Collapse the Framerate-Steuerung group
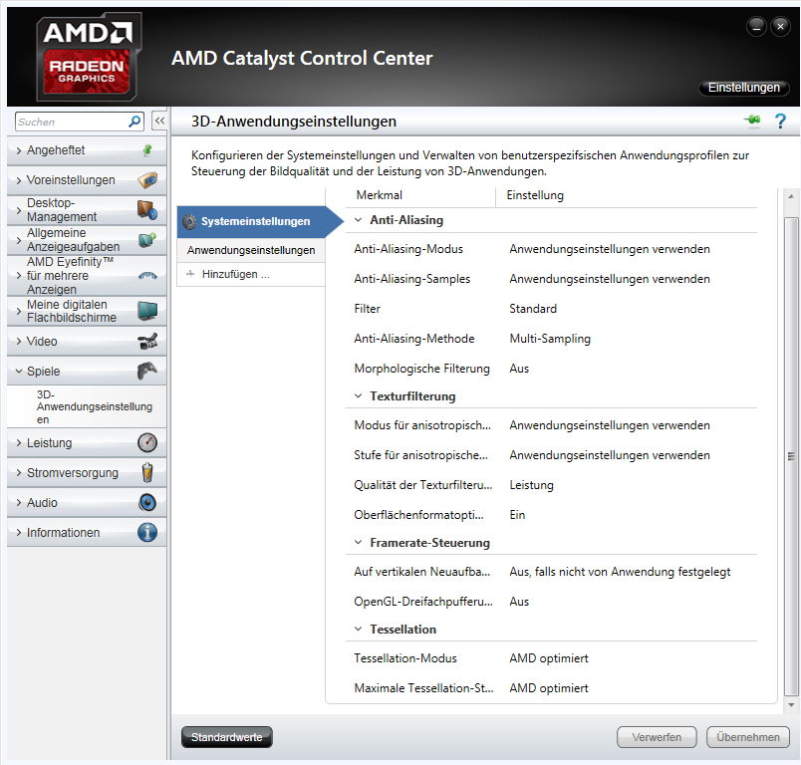 [x=358, y=542]
